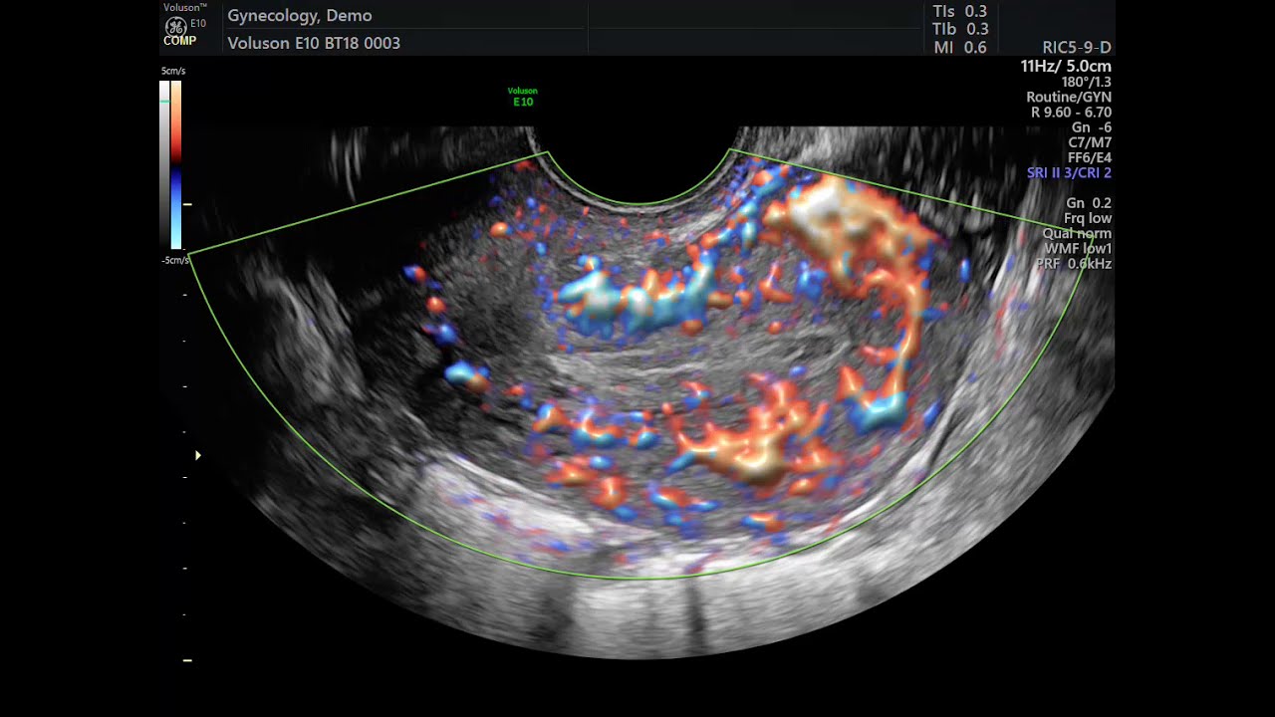This screenshot has width=1275, height=717.
Task: Click the 'MI 0.6' mechanical index value
Action: (960, 48)
